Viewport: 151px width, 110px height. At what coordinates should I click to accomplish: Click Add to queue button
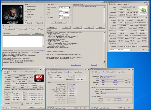point(59,22)
